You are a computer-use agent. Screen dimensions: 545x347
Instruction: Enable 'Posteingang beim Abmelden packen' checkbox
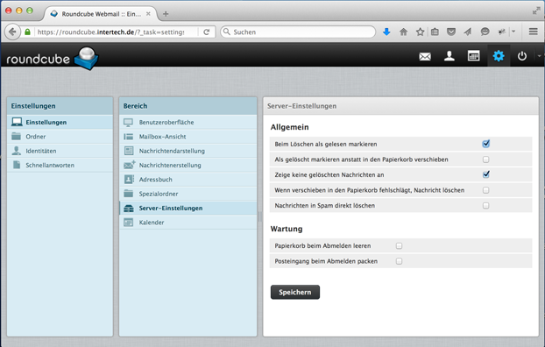399,261
